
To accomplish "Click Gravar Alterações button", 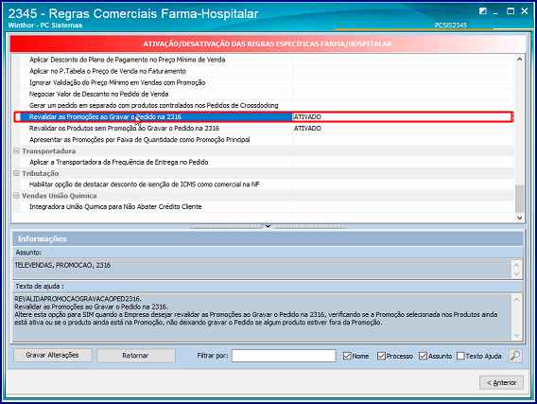I will click(53, 356).
